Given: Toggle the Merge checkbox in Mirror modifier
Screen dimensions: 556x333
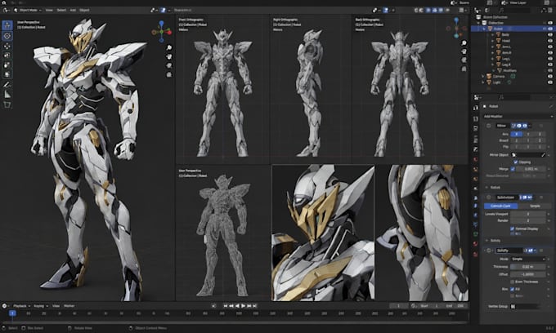Looking at the screenshot, I should pyautogui.click(x=513, y=169).
